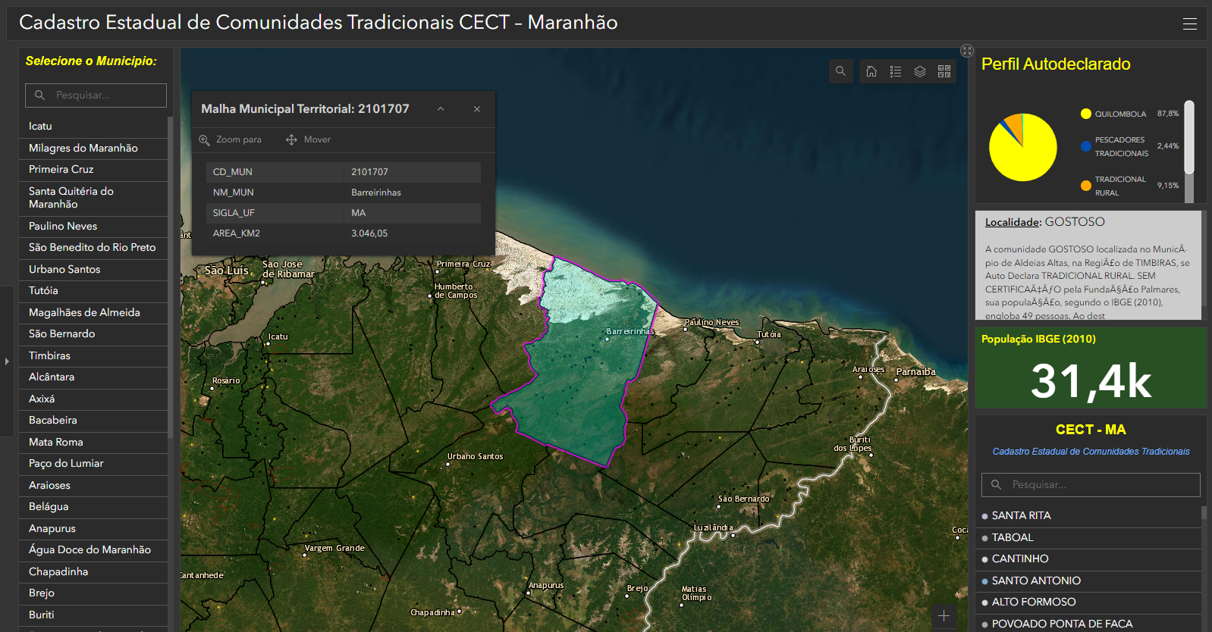Select São Bernardo in the list
Screen dimensions: 1212x632
tap(93, 334)
